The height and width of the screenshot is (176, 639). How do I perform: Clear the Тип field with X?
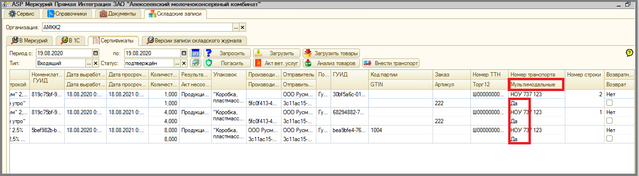click(x=96, y=63)
